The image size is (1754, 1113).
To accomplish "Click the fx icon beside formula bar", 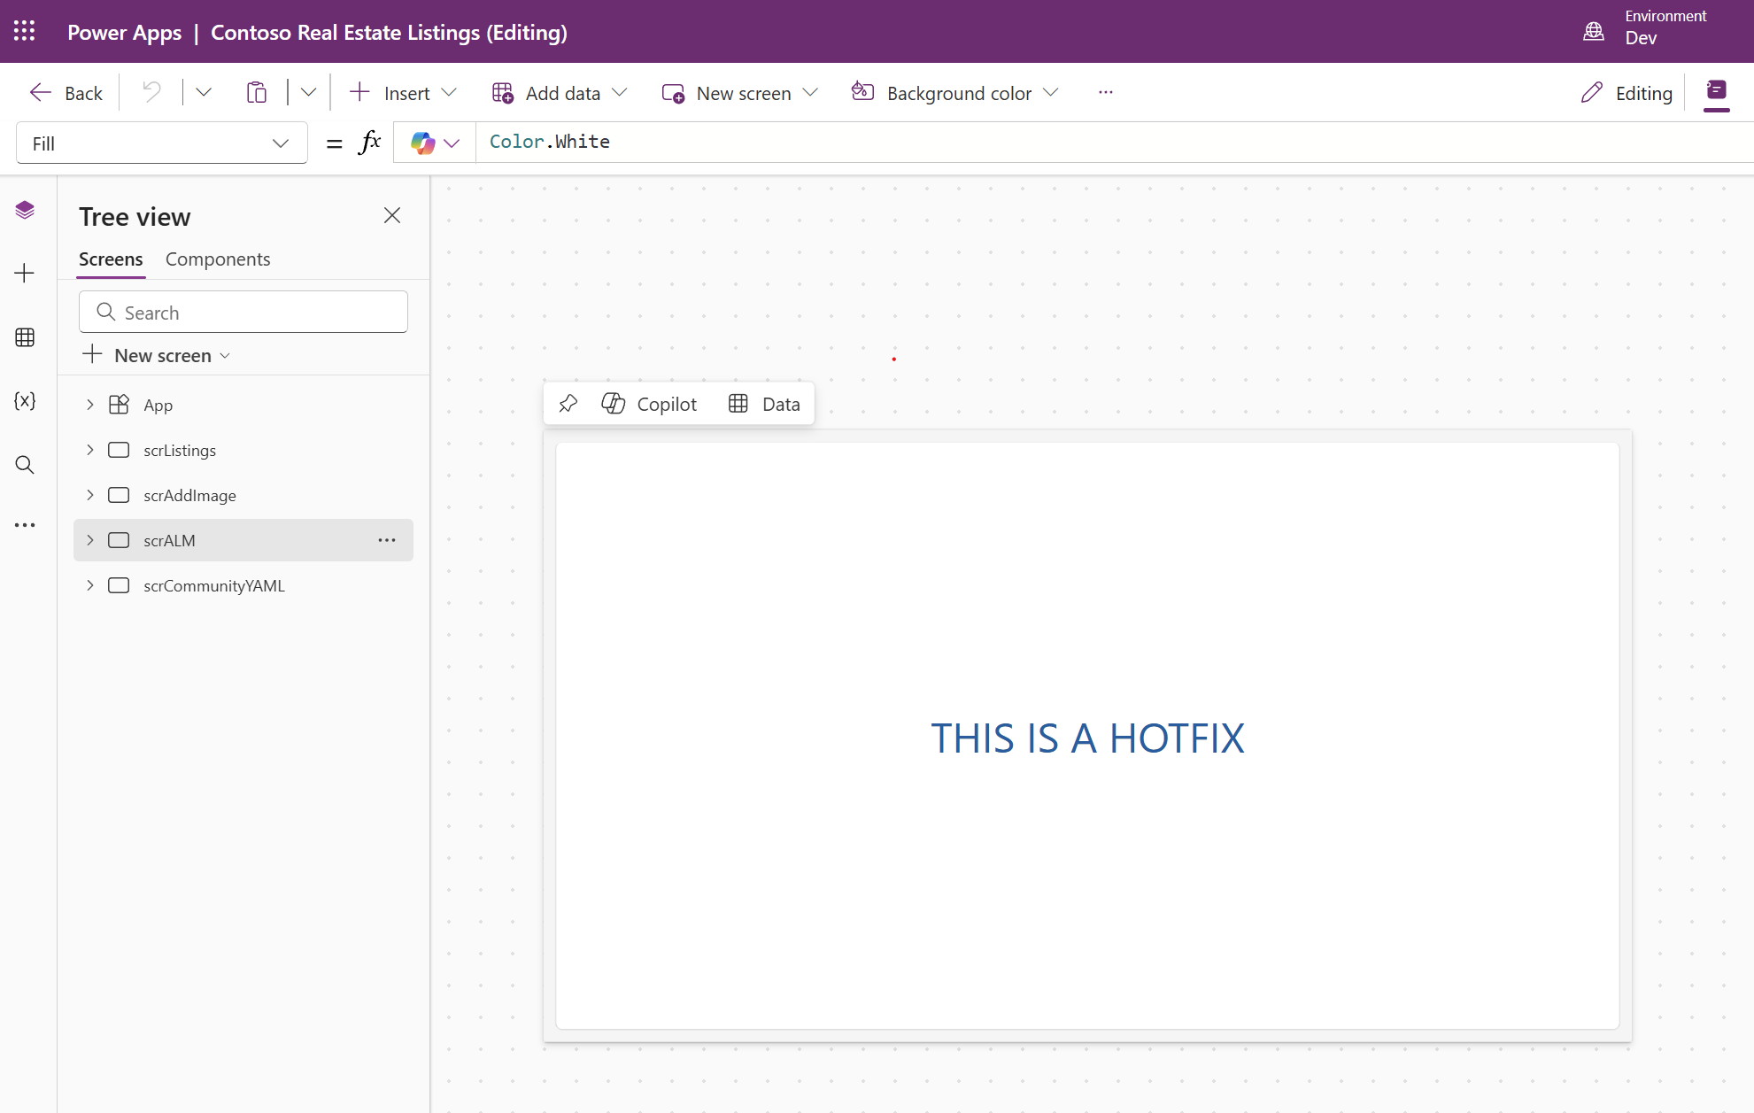I will (369, 142).
